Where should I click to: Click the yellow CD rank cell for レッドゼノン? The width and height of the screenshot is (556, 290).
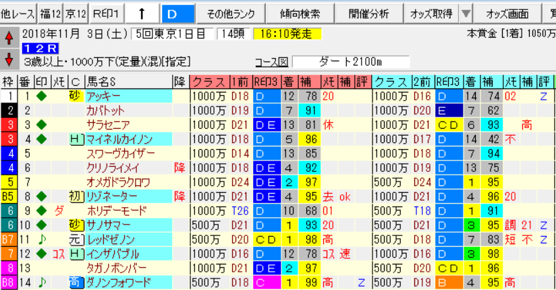point(267,239)
